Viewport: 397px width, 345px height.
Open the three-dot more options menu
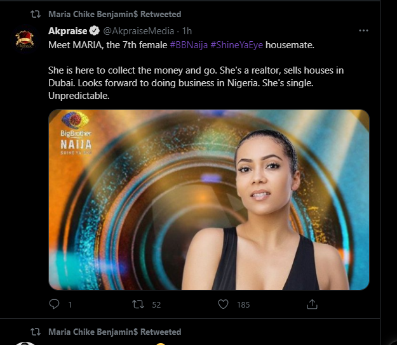tap(363, 30)
